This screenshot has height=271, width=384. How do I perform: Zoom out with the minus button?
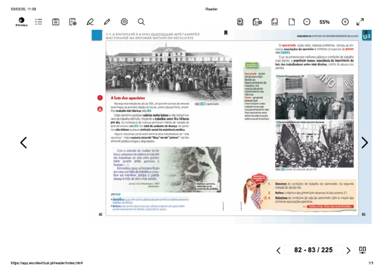tap(306, 22)
